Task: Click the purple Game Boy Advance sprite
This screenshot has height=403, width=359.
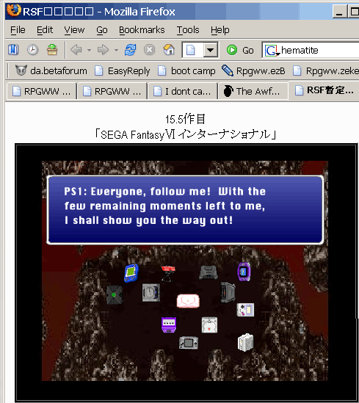Action: click(244, 272)
